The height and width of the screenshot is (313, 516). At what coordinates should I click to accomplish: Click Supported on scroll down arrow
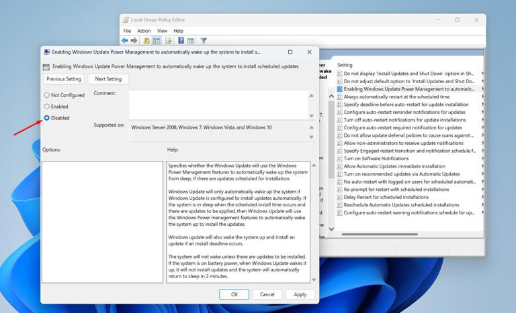pos(311,137)
